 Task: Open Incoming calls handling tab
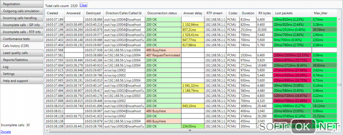pyautogui.click(x=22, y=18)
